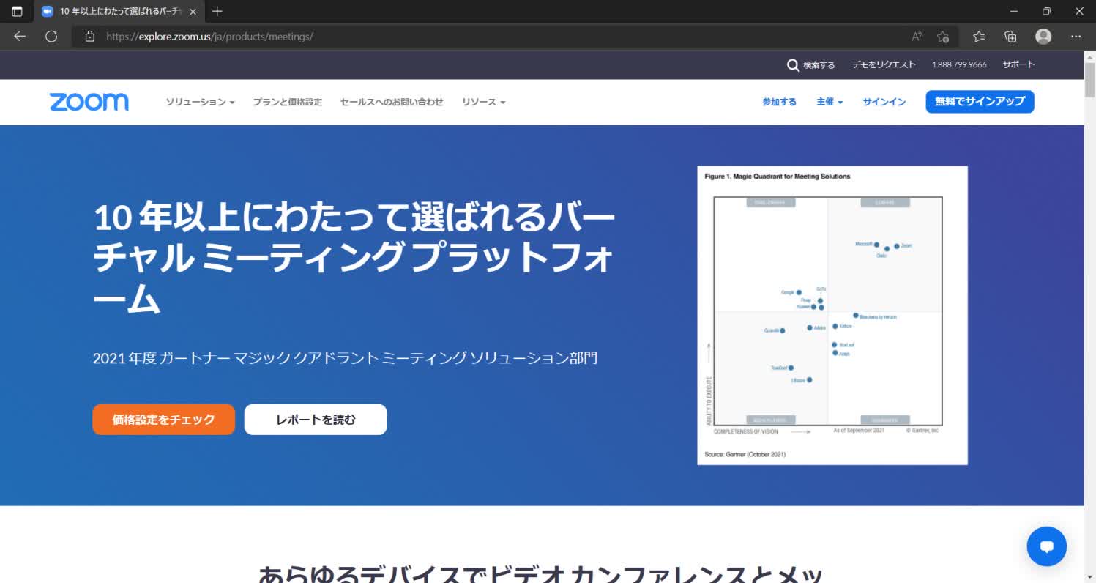The width and height of the screenshot is (1096, 583).
Task: View site information via the lock icon
Action: [90, 36]
